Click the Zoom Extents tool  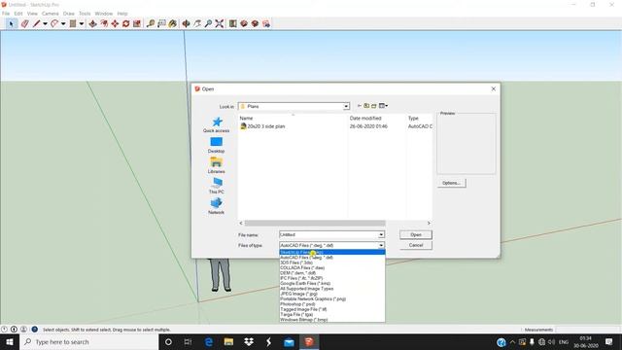click(x=220, y=23)
